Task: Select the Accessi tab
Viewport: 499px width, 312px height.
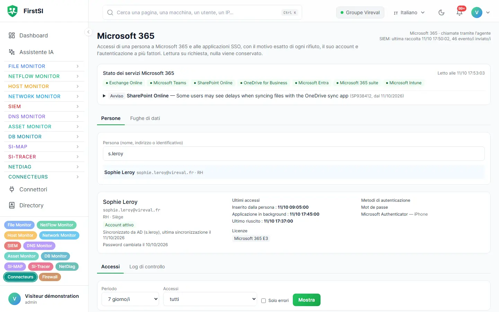Action: point(111,267)
